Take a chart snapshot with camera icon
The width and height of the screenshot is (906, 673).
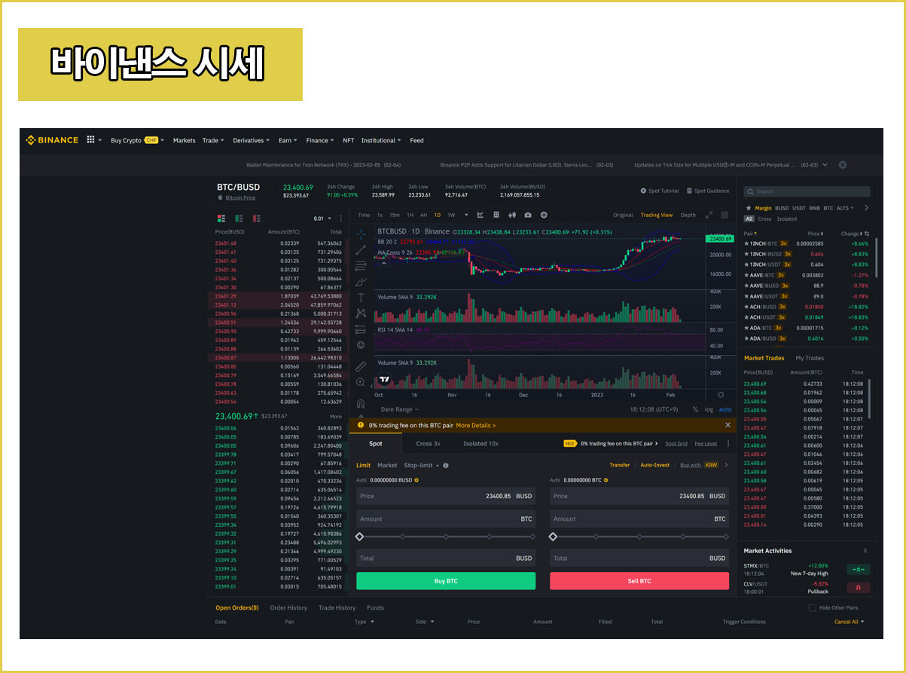pos(528,215)
